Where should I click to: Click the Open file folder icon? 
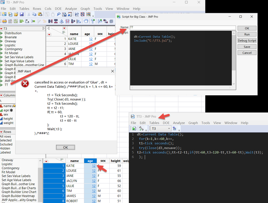pos(16,14)
